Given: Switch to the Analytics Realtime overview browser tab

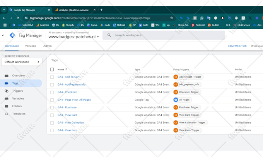Looking at the screenshot, I should click(x=74, y=10).
